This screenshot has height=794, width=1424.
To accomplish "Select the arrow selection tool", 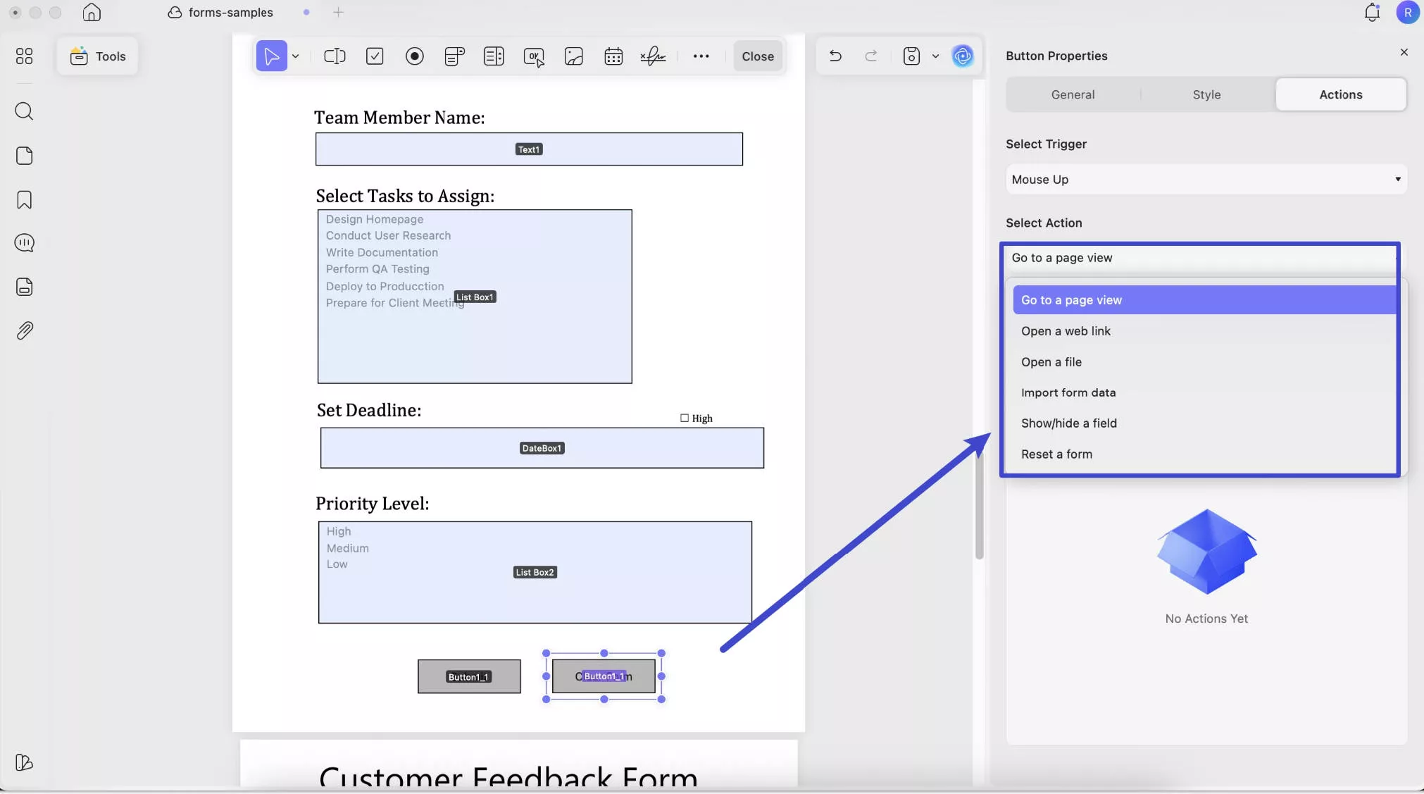I will pos(271,56).
